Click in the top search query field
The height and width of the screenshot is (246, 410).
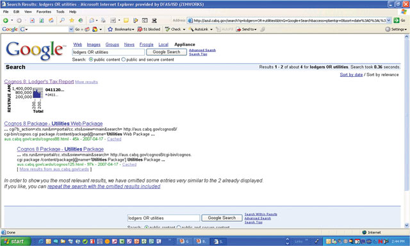[x=108, y=53]
